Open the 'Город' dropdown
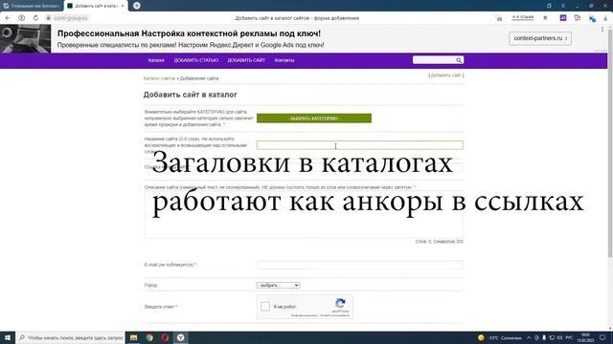 coord(278,285)
